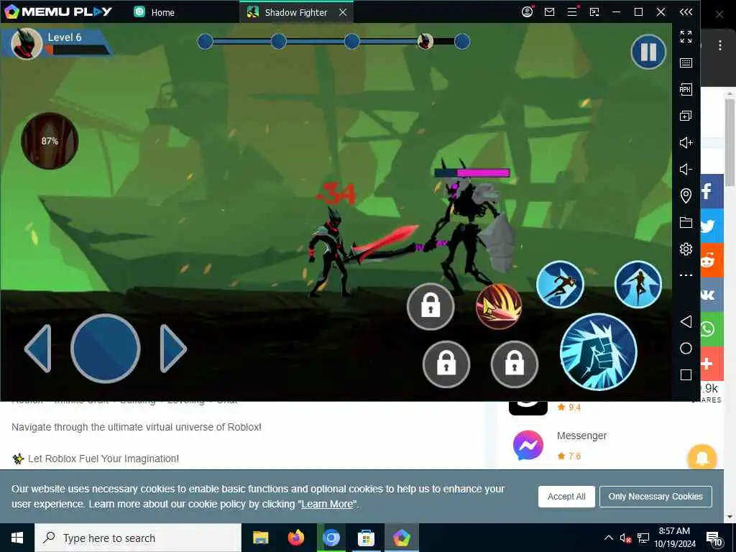Tap the Android recent apps square
The image size is (736, 552).
[x=686, y=374]
